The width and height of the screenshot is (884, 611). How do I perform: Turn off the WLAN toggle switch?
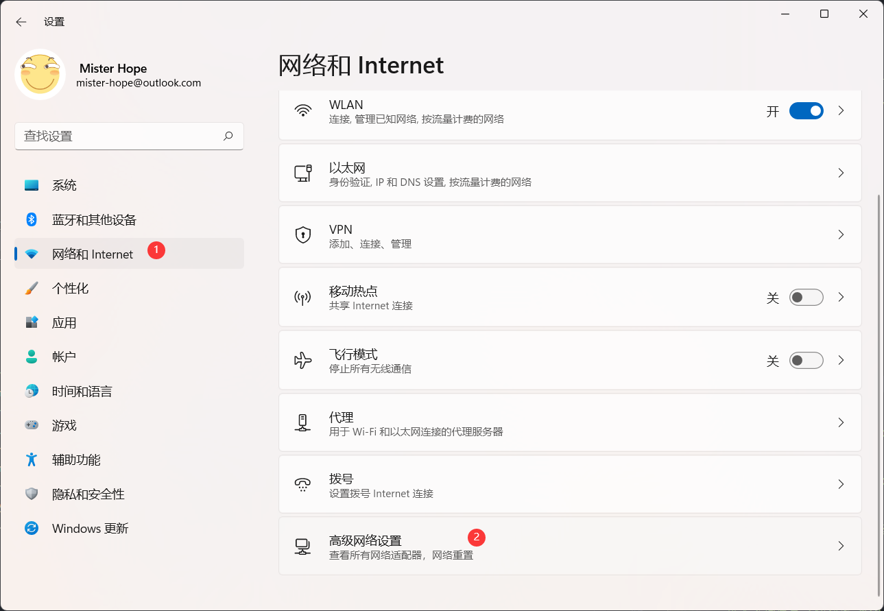(806, 111)
